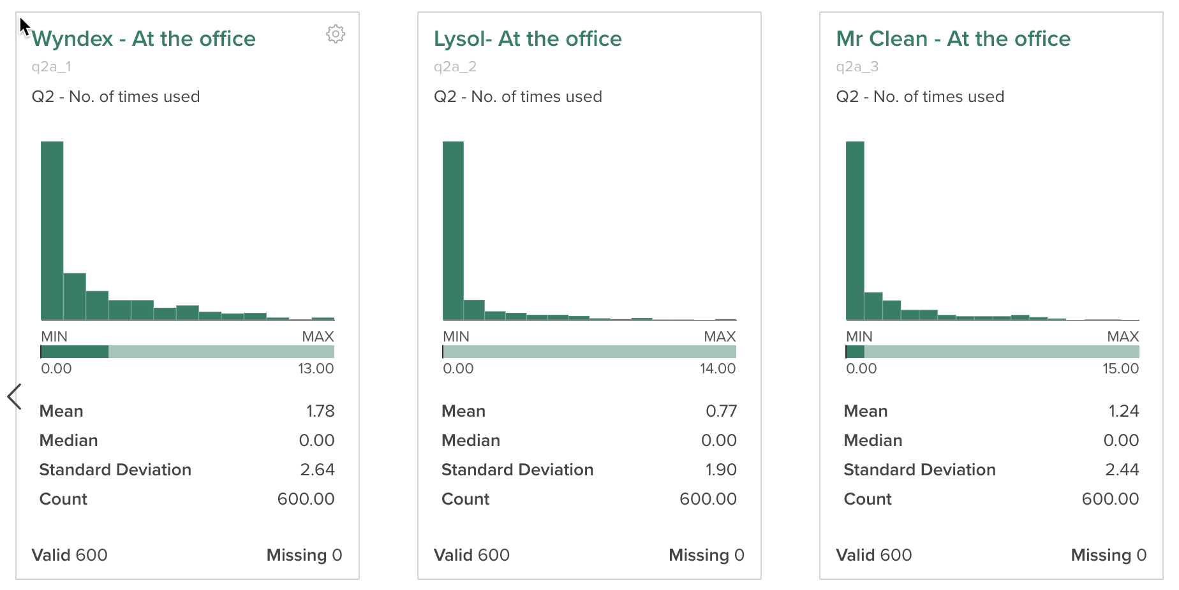Viewport: 1179px width, 590px height.
Task: Click the Mr Clean histogram chart
Action: pos(992,231)
